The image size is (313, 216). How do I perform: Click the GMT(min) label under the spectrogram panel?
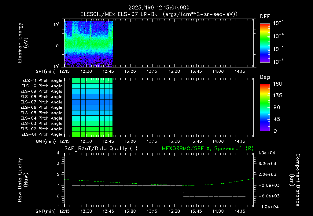[x=46, y=71]
